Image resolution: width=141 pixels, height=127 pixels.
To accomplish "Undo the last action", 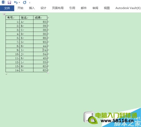I will coord(16,3).
